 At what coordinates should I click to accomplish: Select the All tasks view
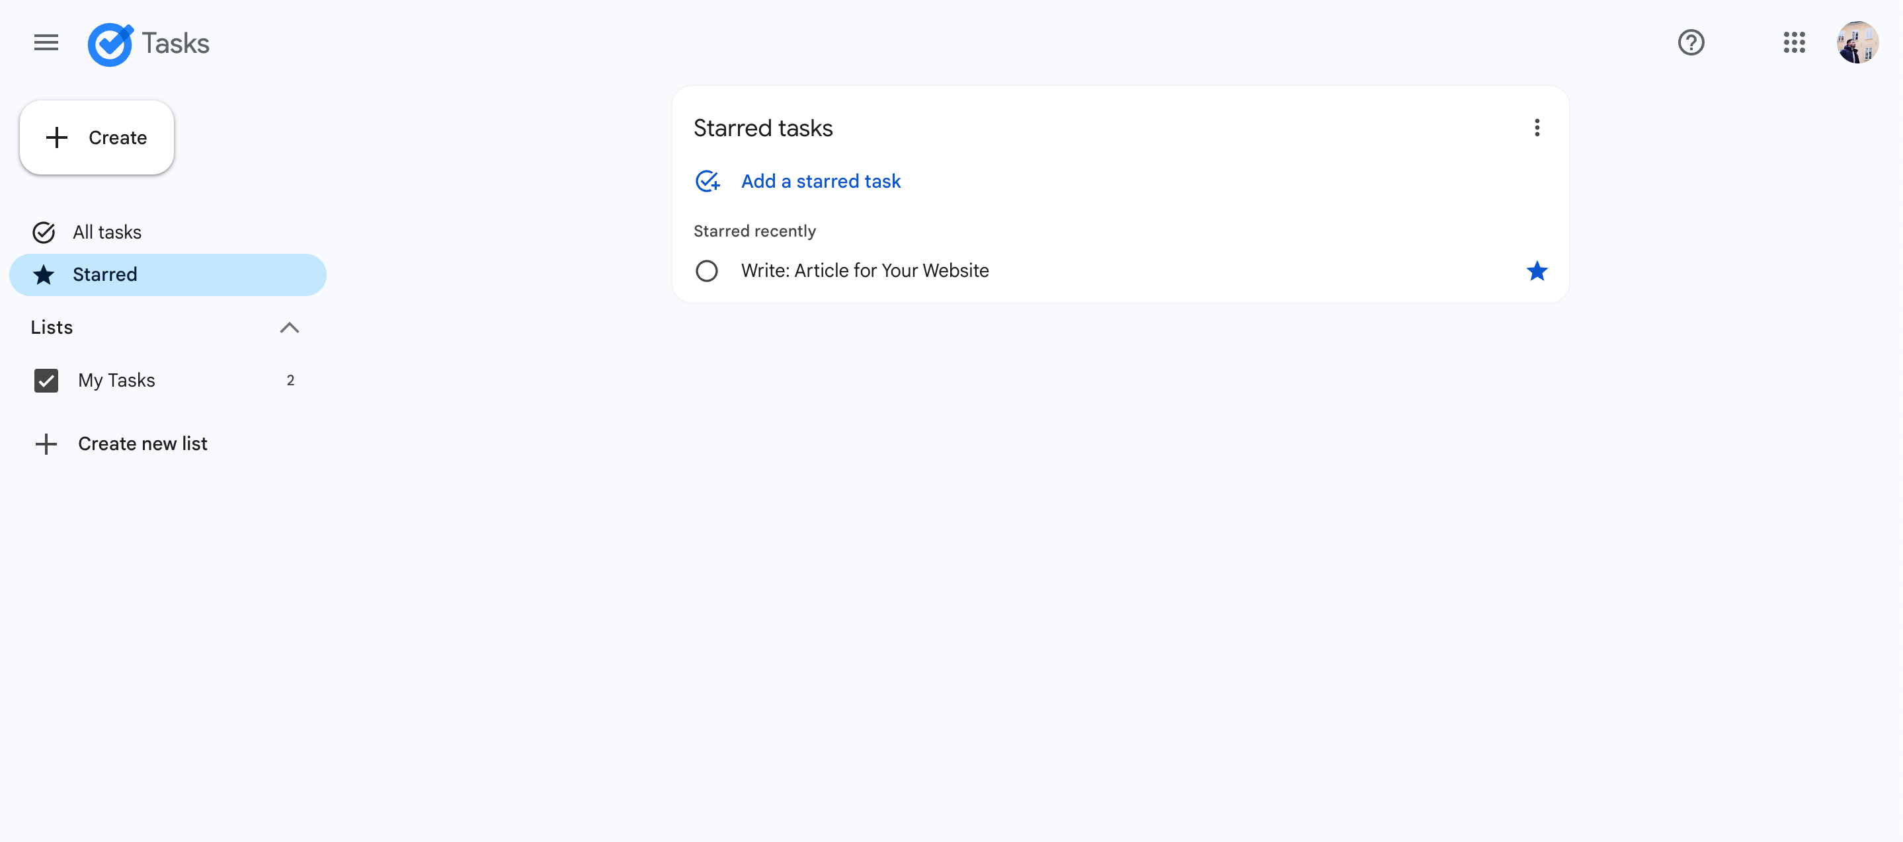coord(107,232)
